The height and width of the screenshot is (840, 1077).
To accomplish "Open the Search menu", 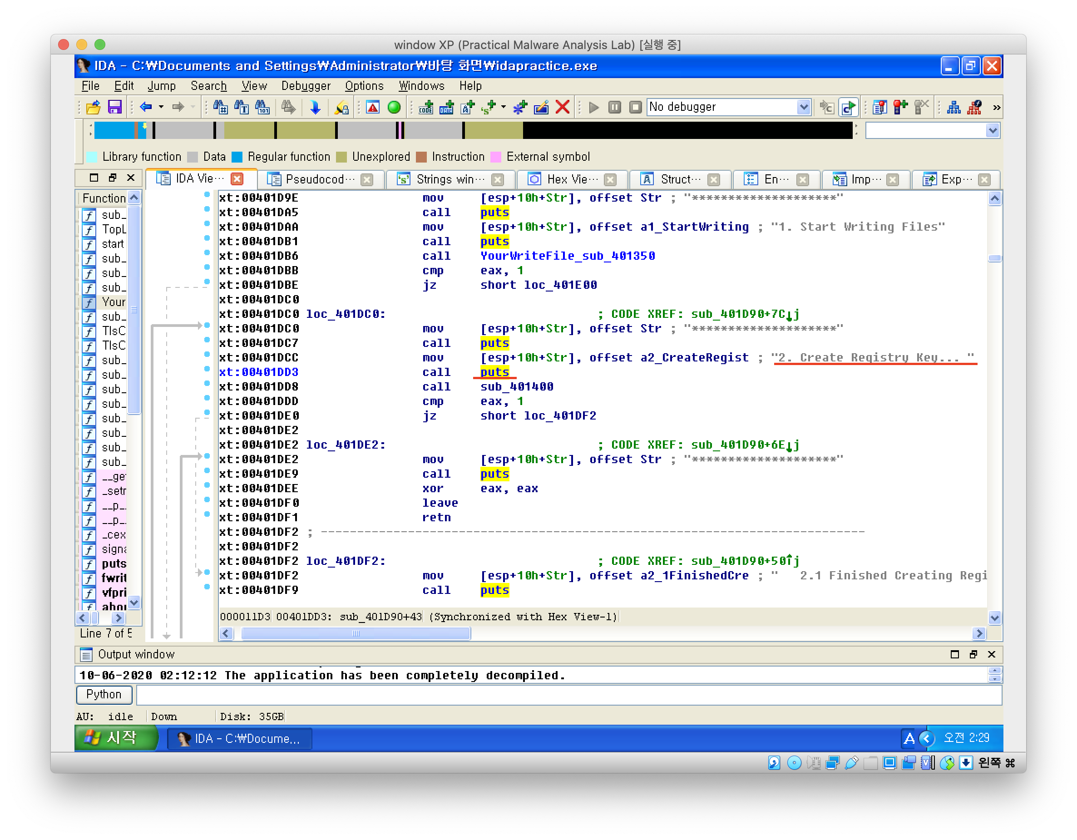I will [x=208, y=86].
